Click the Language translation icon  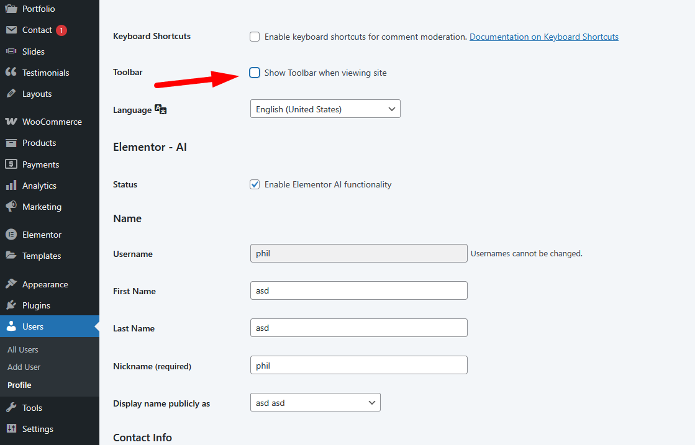[x=160, y=109]
